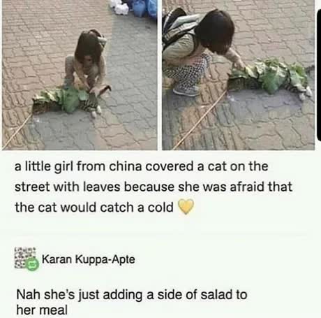Select the caption about the little girl

click(x=153, y=187)
